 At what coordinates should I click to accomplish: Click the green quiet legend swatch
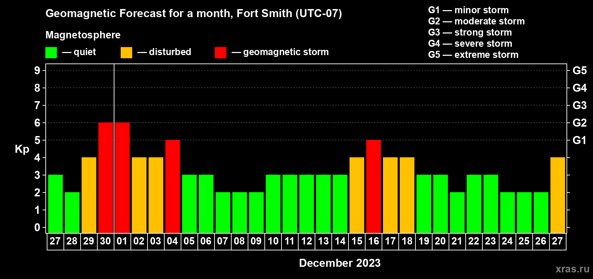[51, 53]
